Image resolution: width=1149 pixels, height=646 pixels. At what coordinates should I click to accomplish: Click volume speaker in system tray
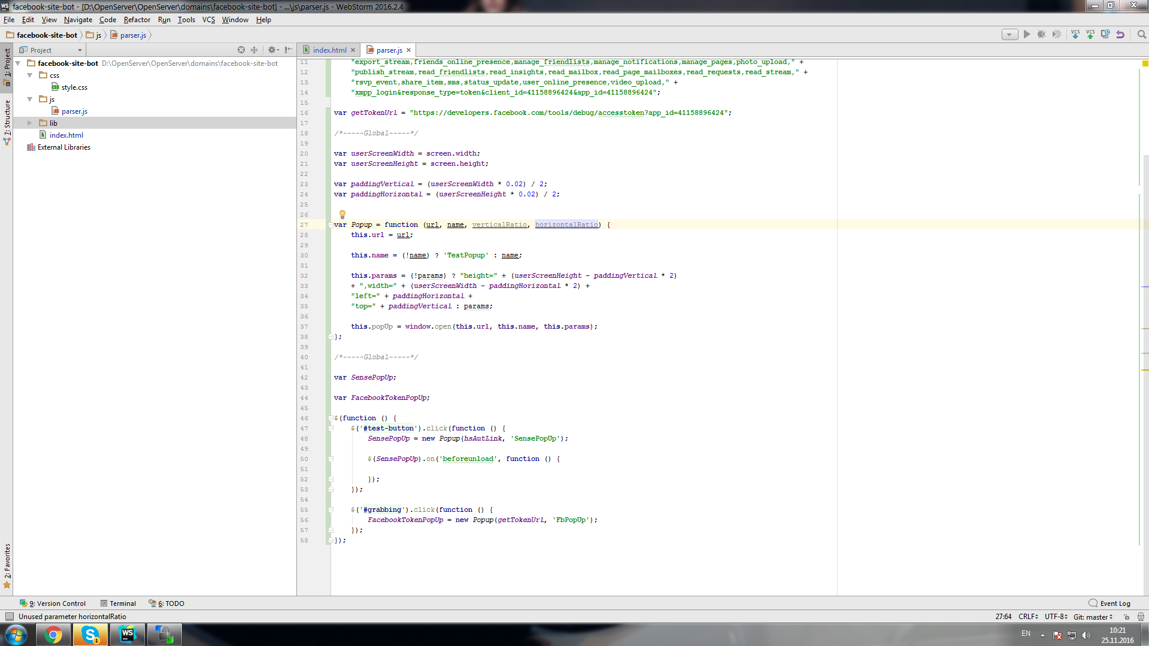point(1086,635)
